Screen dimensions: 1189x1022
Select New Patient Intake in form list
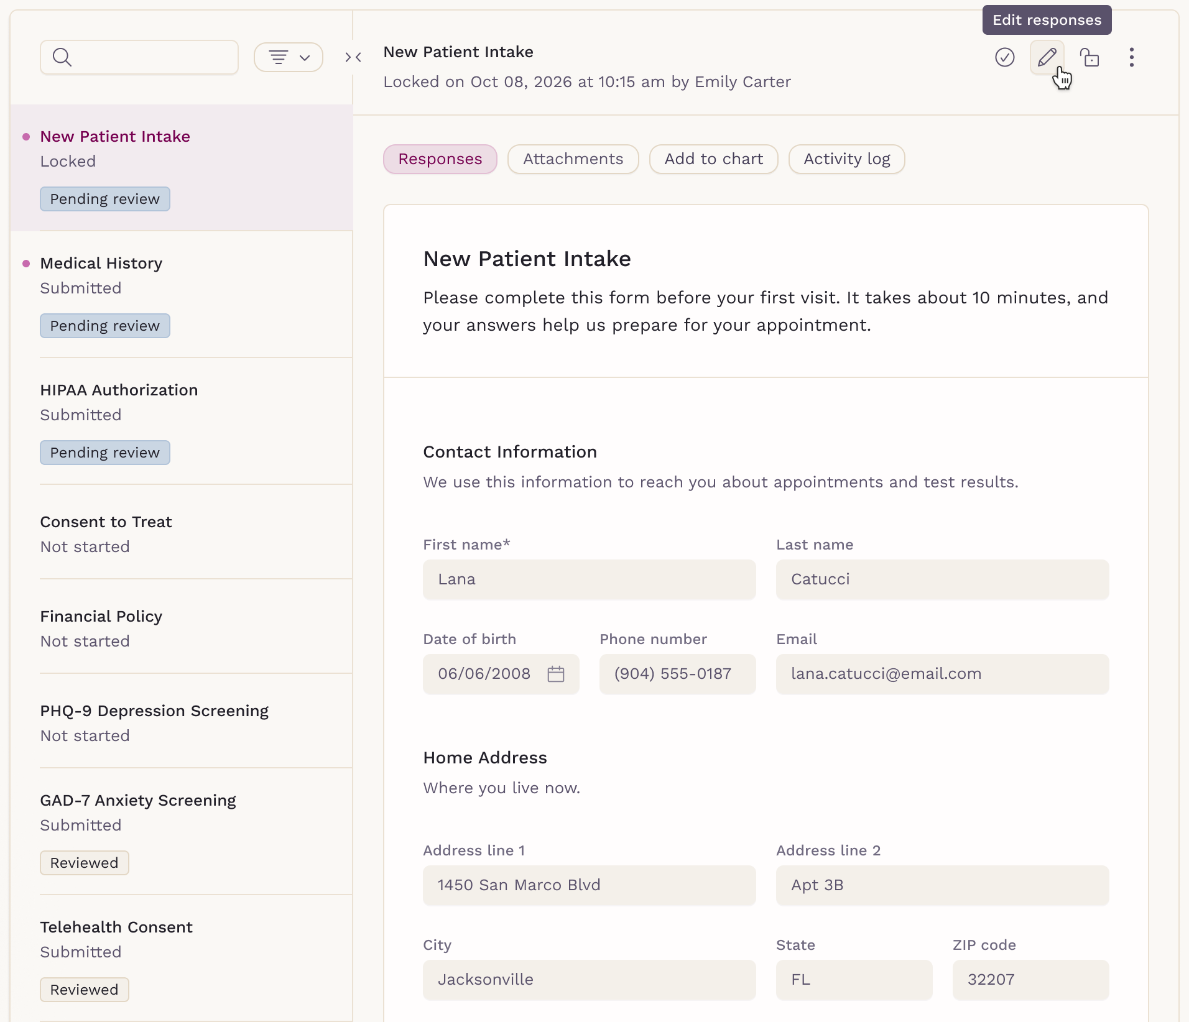tap(182, 168)
